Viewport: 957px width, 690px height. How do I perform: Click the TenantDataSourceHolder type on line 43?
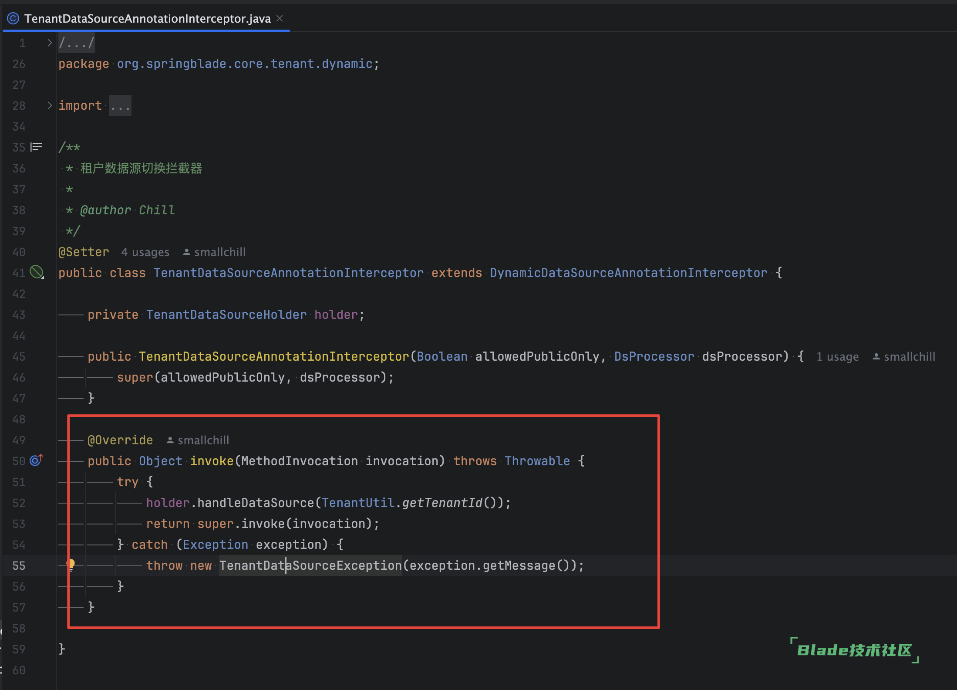coord(226,315)
